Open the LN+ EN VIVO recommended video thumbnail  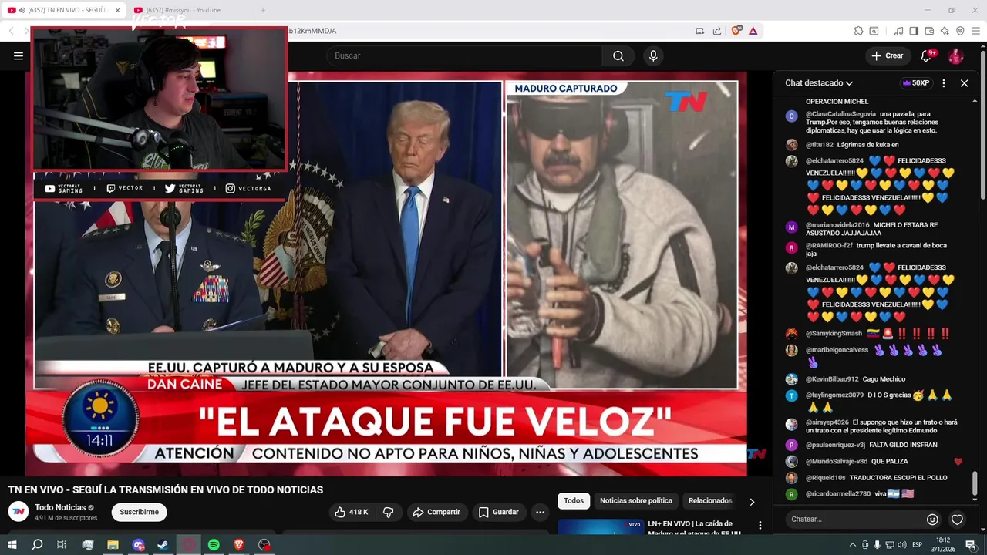point(600,527)
